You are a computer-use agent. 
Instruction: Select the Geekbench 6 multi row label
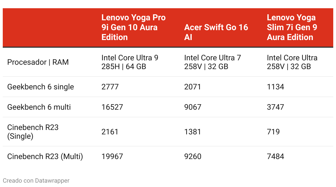[39, 107]
